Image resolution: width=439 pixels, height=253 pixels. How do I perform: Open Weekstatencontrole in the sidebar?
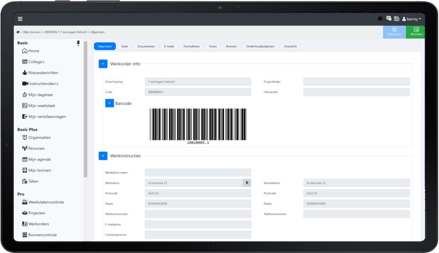click(43, 202)
